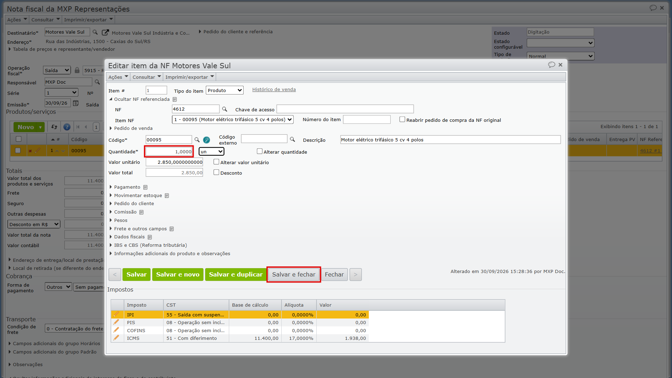
Task: Open the unit 'un' dropdown
Action: 211,152
